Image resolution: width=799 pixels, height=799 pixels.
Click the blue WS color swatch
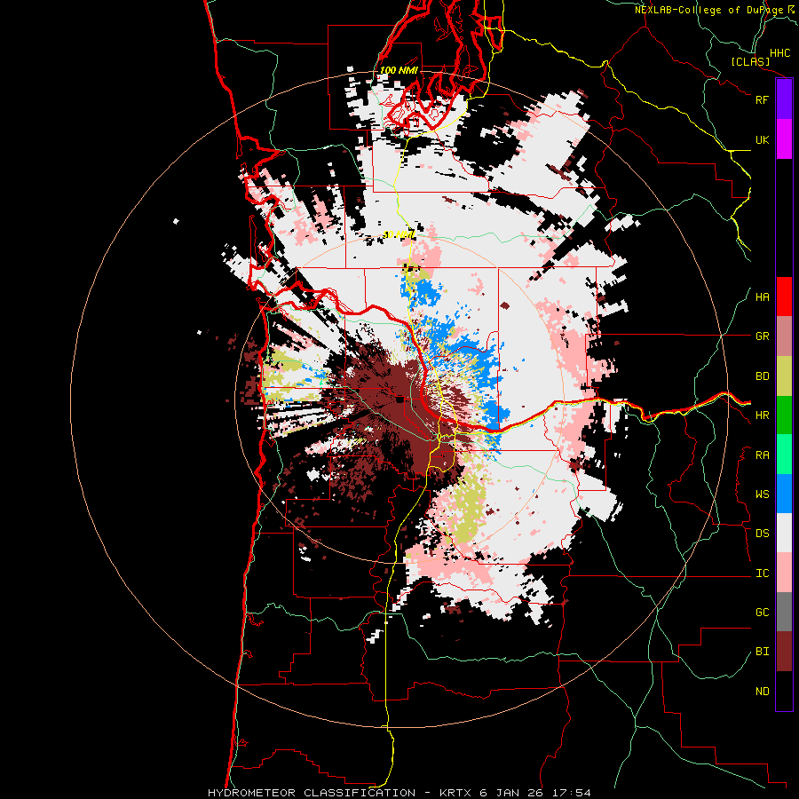(x=784, y=494)
